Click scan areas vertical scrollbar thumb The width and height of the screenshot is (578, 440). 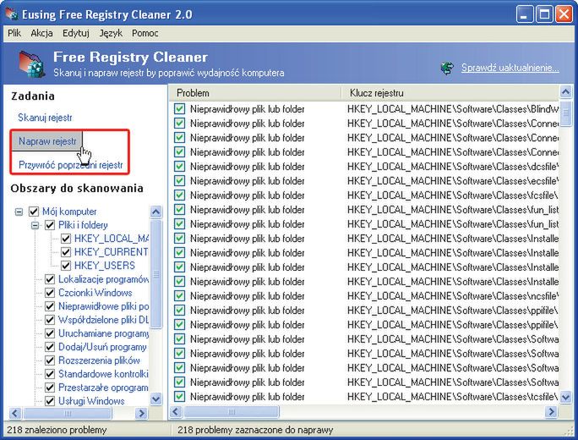pos(156,274)
